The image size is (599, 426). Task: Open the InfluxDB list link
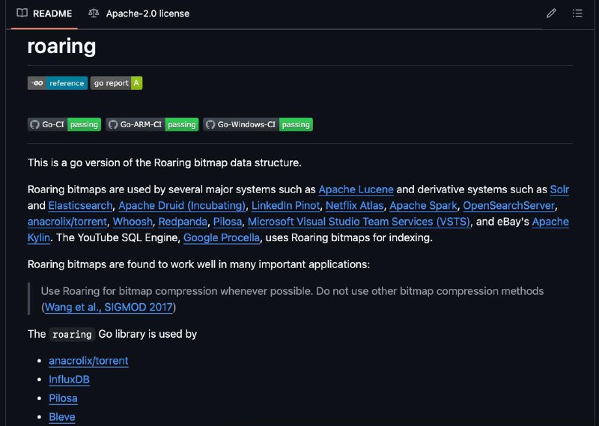pyautogui.click(x=69, y=380)
